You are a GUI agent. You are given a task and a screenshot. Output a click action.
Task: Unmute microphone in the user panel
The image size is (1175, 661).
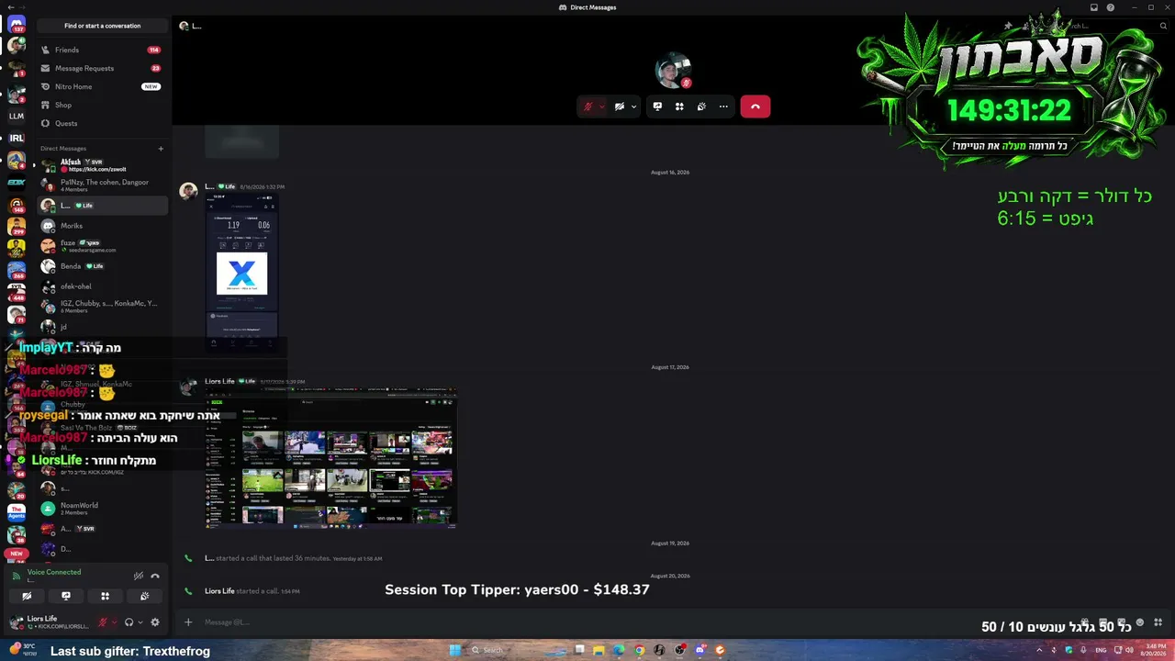[x=103, y=622]
